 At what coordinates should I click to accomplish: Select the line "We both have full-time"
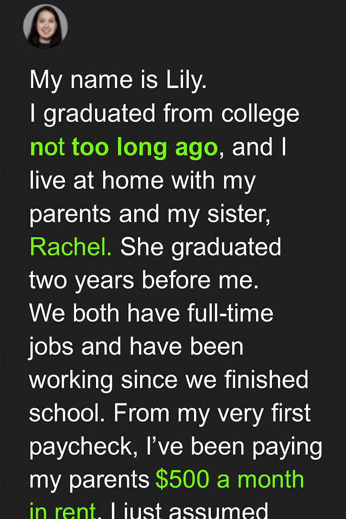tap(151, 314)
